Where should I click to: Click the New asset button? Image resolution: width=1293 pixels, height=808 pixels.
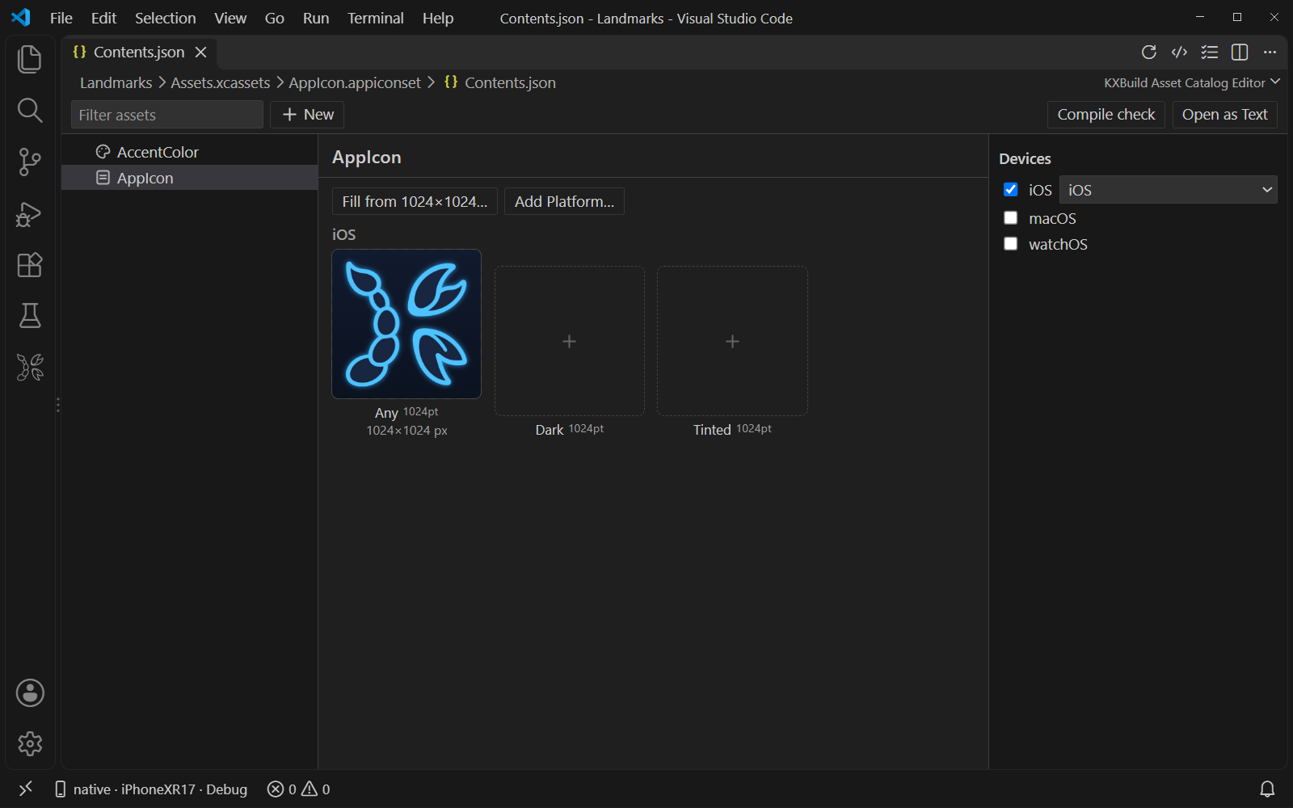[307, 115]
